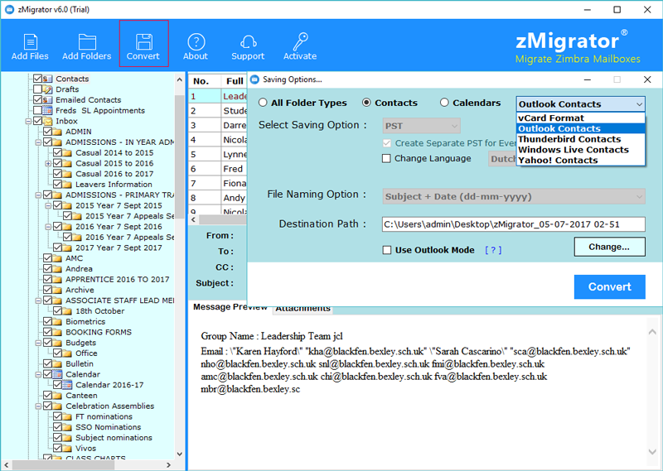Click the Freds SL Appointments calendar icon

(x=48, y=110)
